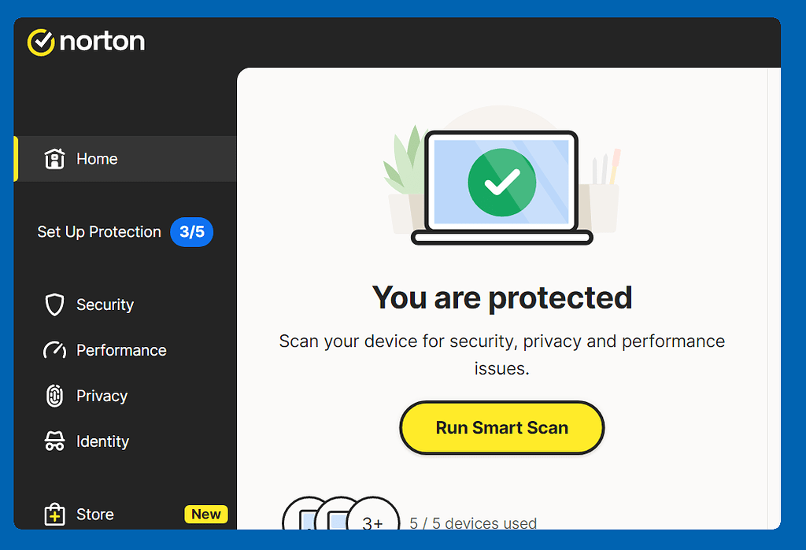Click the Privacy fingerprint icon
This screenshot has width=806, height=550.
(x=54, y=396)
